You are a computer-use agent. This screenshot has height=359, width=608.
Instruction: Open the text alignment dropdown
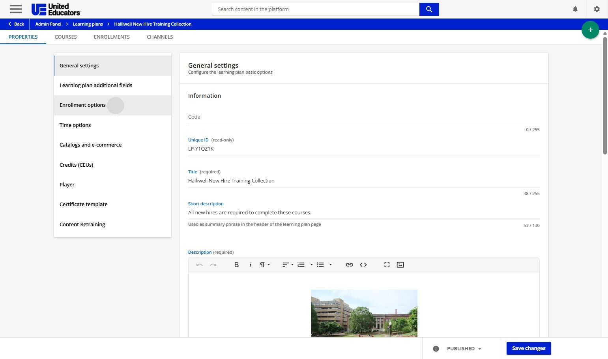[288, 265]
